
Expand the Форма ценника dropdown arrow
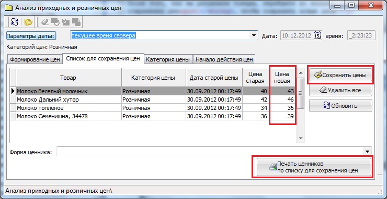tap(368, 152)
